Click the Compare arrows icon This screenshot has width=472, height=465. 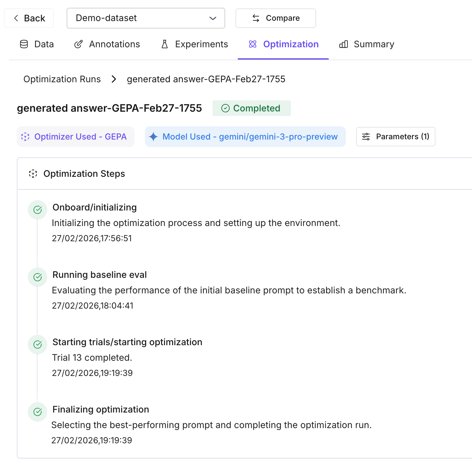[x=256, y=18]
